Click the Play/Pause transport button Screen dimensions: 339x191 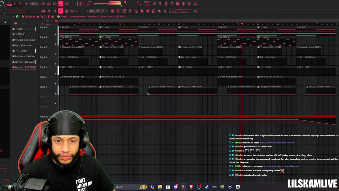click(15, 4)
